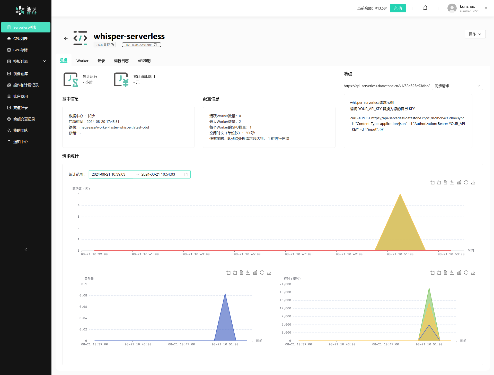The width and height of the screenshot is (494, 375).
Task: Click the image name megaease/worker-faster-whisper:latest-obd
Action: (x=114, y=127)
